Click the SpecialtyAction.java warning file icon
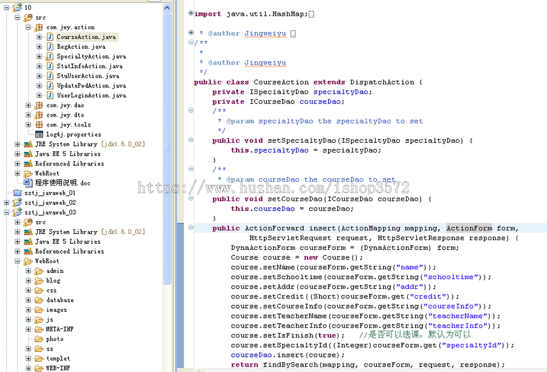The width and height of the screenshot is (547, 372). (x=50, y=56)
